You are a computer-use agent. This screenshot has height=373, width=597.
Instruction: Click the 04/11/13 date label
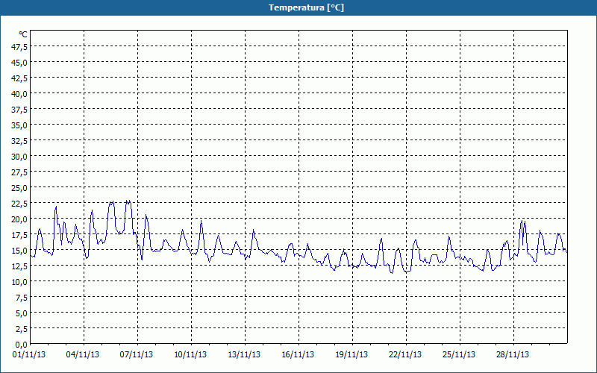coord(83,355)
